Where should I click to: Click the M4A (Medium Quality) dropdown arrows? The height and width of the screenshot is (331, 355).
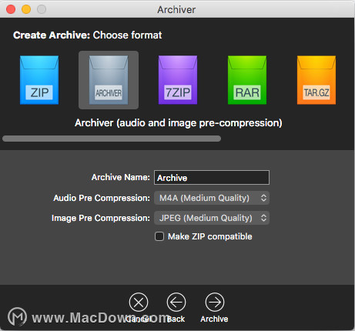tap(263, 198)
